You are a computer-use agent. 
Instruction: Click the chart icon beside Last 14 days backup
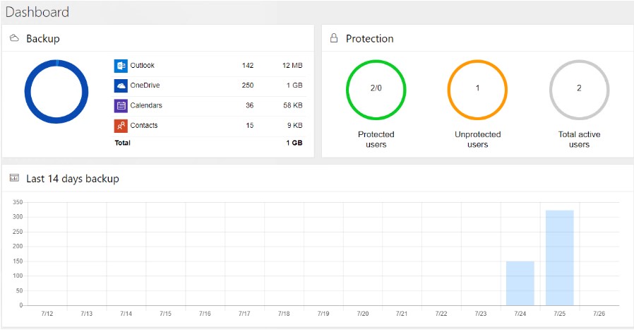click(14, 178)
